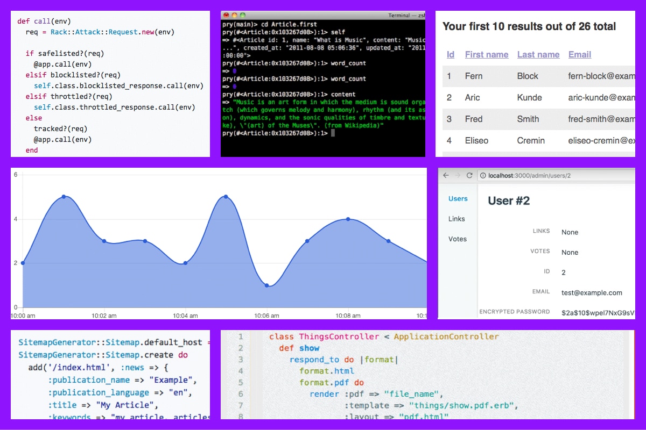The image size is (646, 430).
Task: Sort results by Email column header
Action: 580,54
